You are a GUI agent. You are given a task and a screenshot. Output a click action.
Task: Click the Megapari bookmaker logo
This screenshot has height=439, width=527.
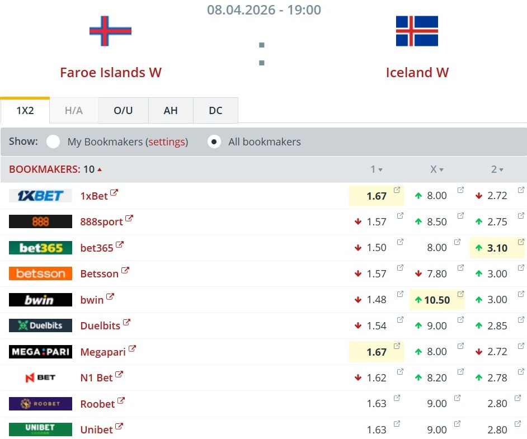click(40, 352)
